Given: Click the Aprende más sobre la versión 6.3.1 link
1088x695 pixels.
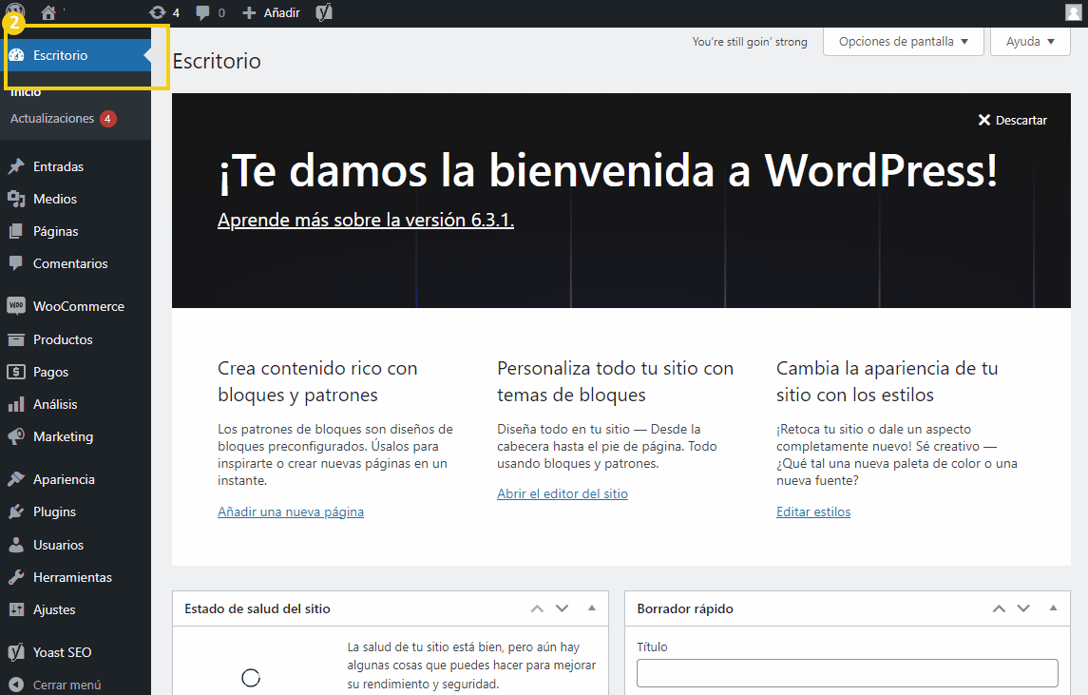Looking at the screenshot, I should pos(366,220).
